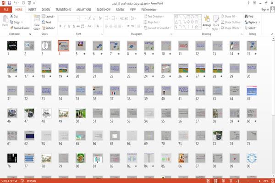Open the Align Text option

pos(152,22)
